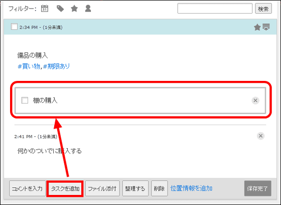This screenshot has width=281, height=205.
Task: Filter by person icon
Action: 88,9
